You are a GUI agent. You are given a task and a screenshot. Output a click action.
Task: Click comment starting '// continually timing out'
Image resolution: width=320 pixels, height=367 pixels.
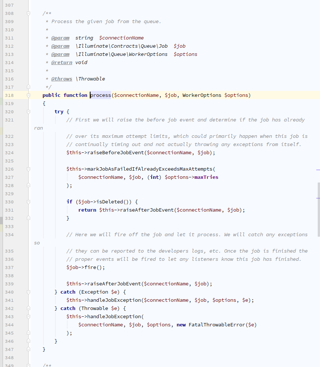184,145
